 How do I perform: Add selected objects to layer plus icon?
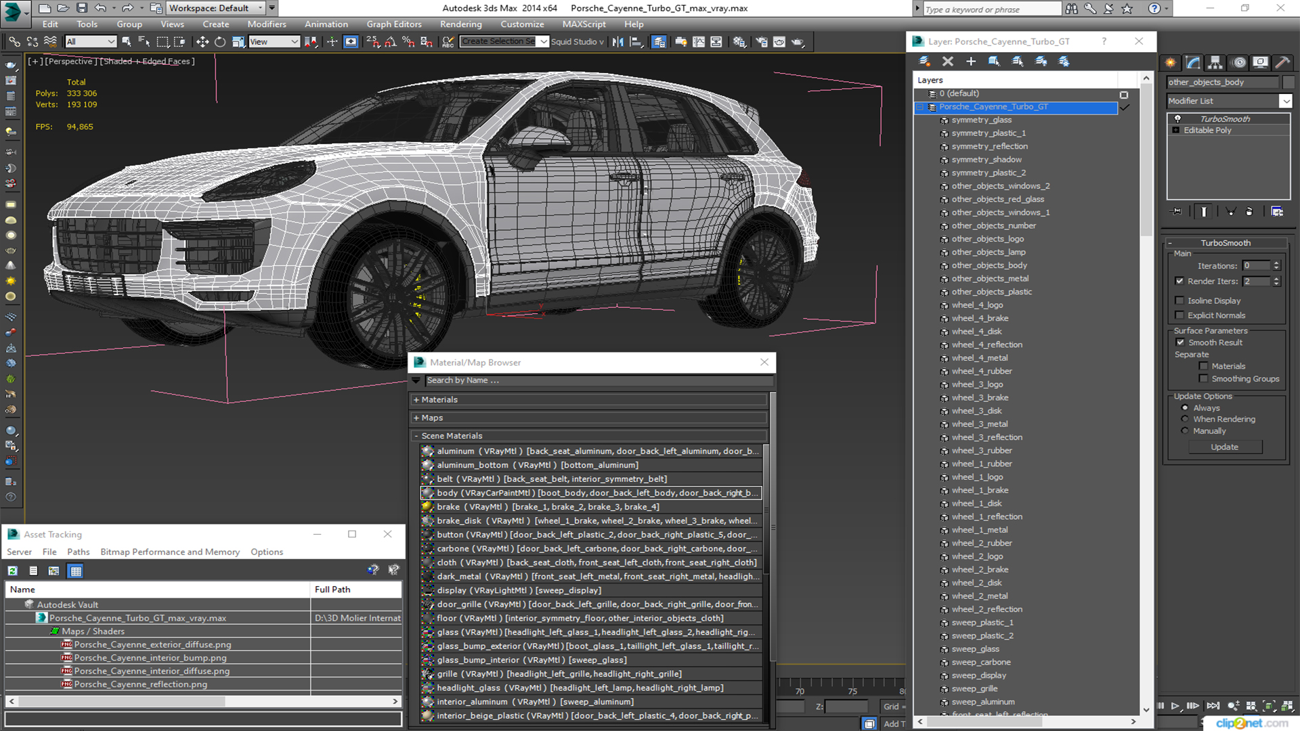coord(971,62)
